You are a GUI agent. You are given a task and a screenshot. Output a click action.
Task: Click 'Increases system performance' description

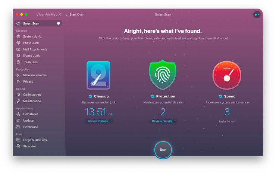pyautogui.click(x=227, y=102)
